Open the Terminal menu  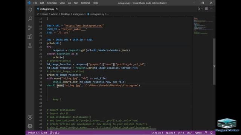(85, 3)
